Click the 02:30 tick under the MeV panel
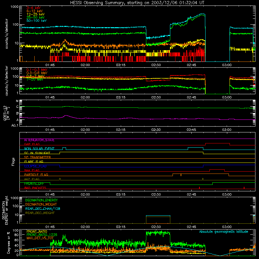The image size is (259, 259). pos(156,97)
